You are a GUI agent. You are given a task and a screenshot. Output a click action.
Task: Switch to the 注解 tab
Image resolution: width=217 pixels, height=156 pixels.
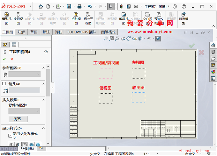pyautogui.click(x=21, y=32)
